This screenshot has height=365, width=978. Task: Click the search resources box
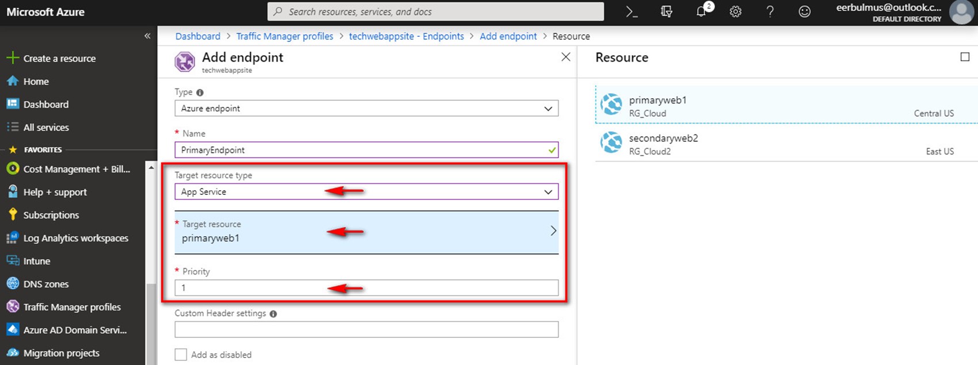coord(435,11)
